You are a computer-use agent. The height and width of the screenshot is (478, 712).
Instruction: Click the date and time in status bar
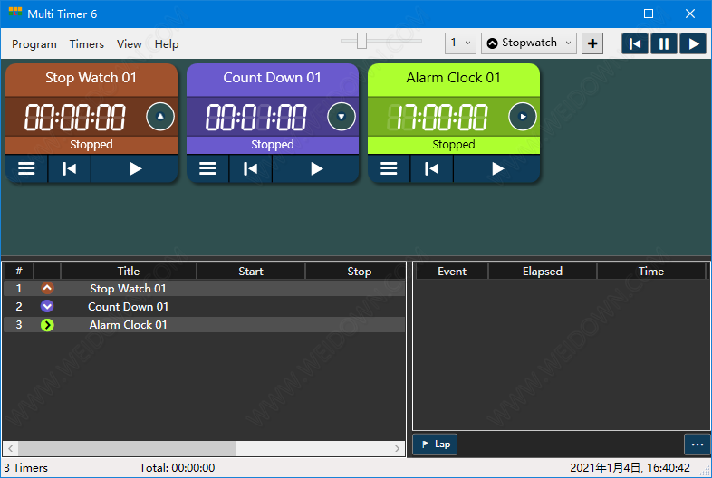click(630, 467)
